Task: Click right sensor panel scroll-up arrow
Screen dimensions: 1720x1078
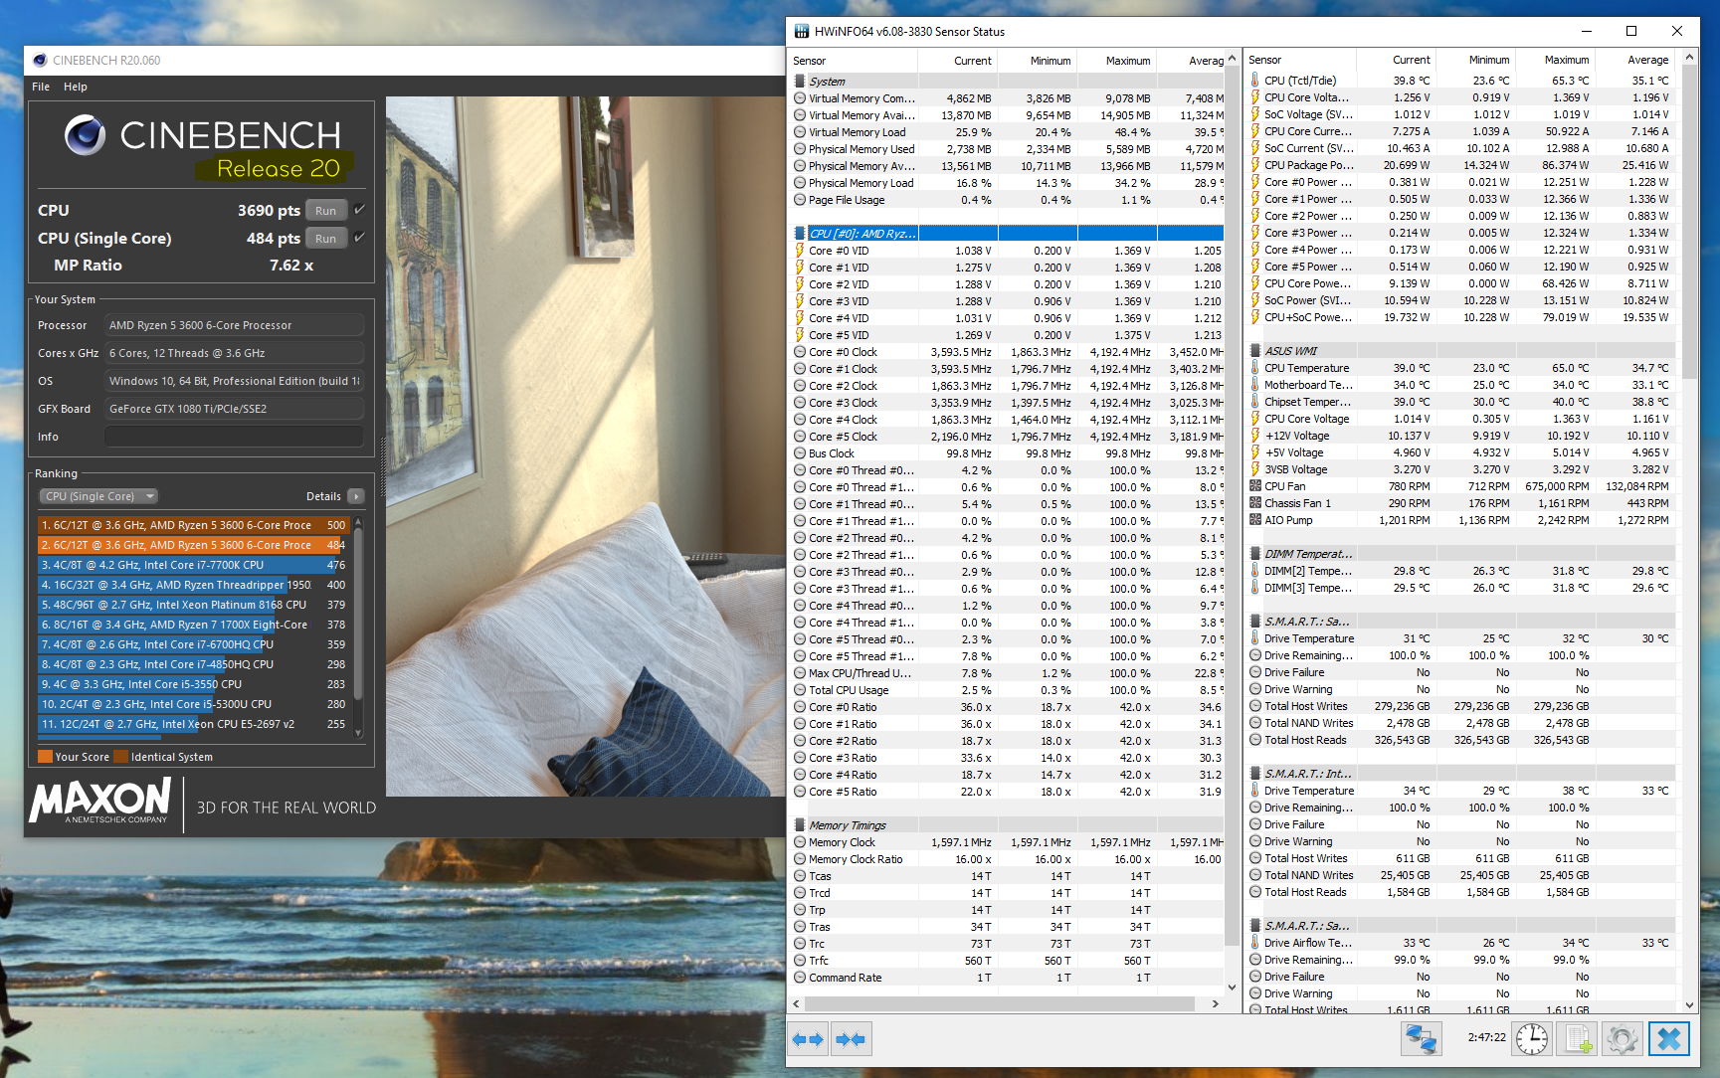Action: coord(1688,59)
